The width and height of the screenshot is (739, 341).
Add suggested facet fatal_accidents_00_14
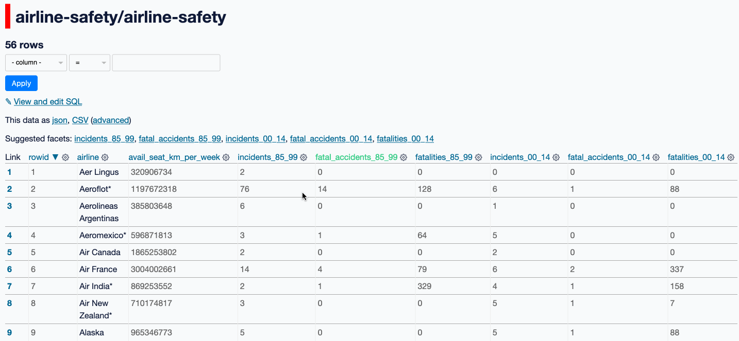331,139
